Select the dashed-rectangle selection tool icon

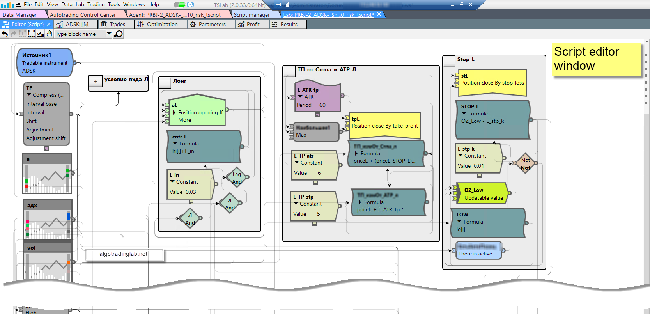point(31,34)
